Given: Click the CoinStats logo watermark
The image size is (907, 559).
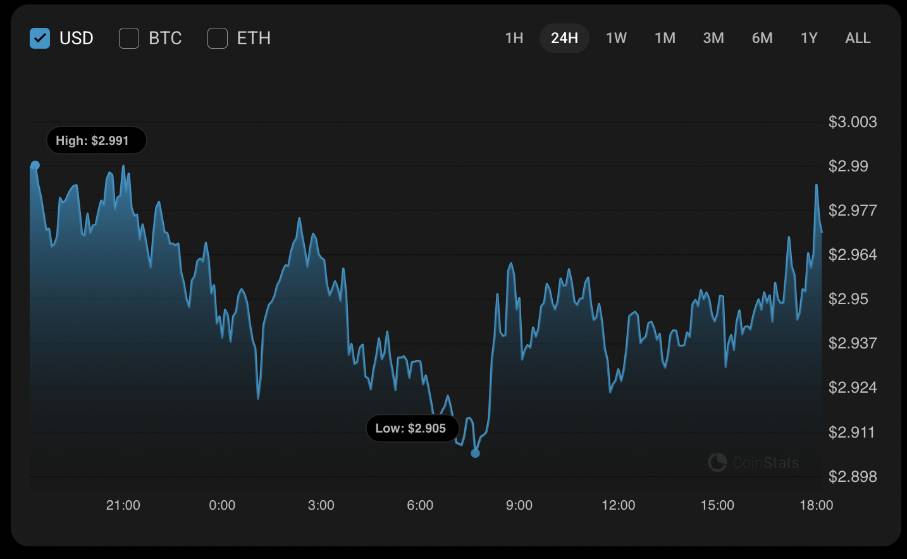Looking at the screenshot, I should (753, 462).
